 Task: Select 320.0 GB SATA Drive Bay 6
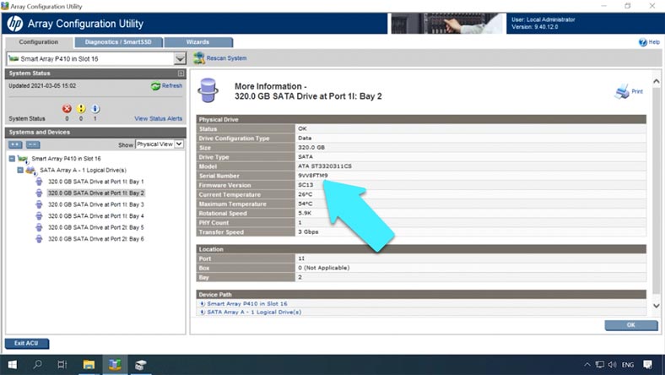point(96,239)
